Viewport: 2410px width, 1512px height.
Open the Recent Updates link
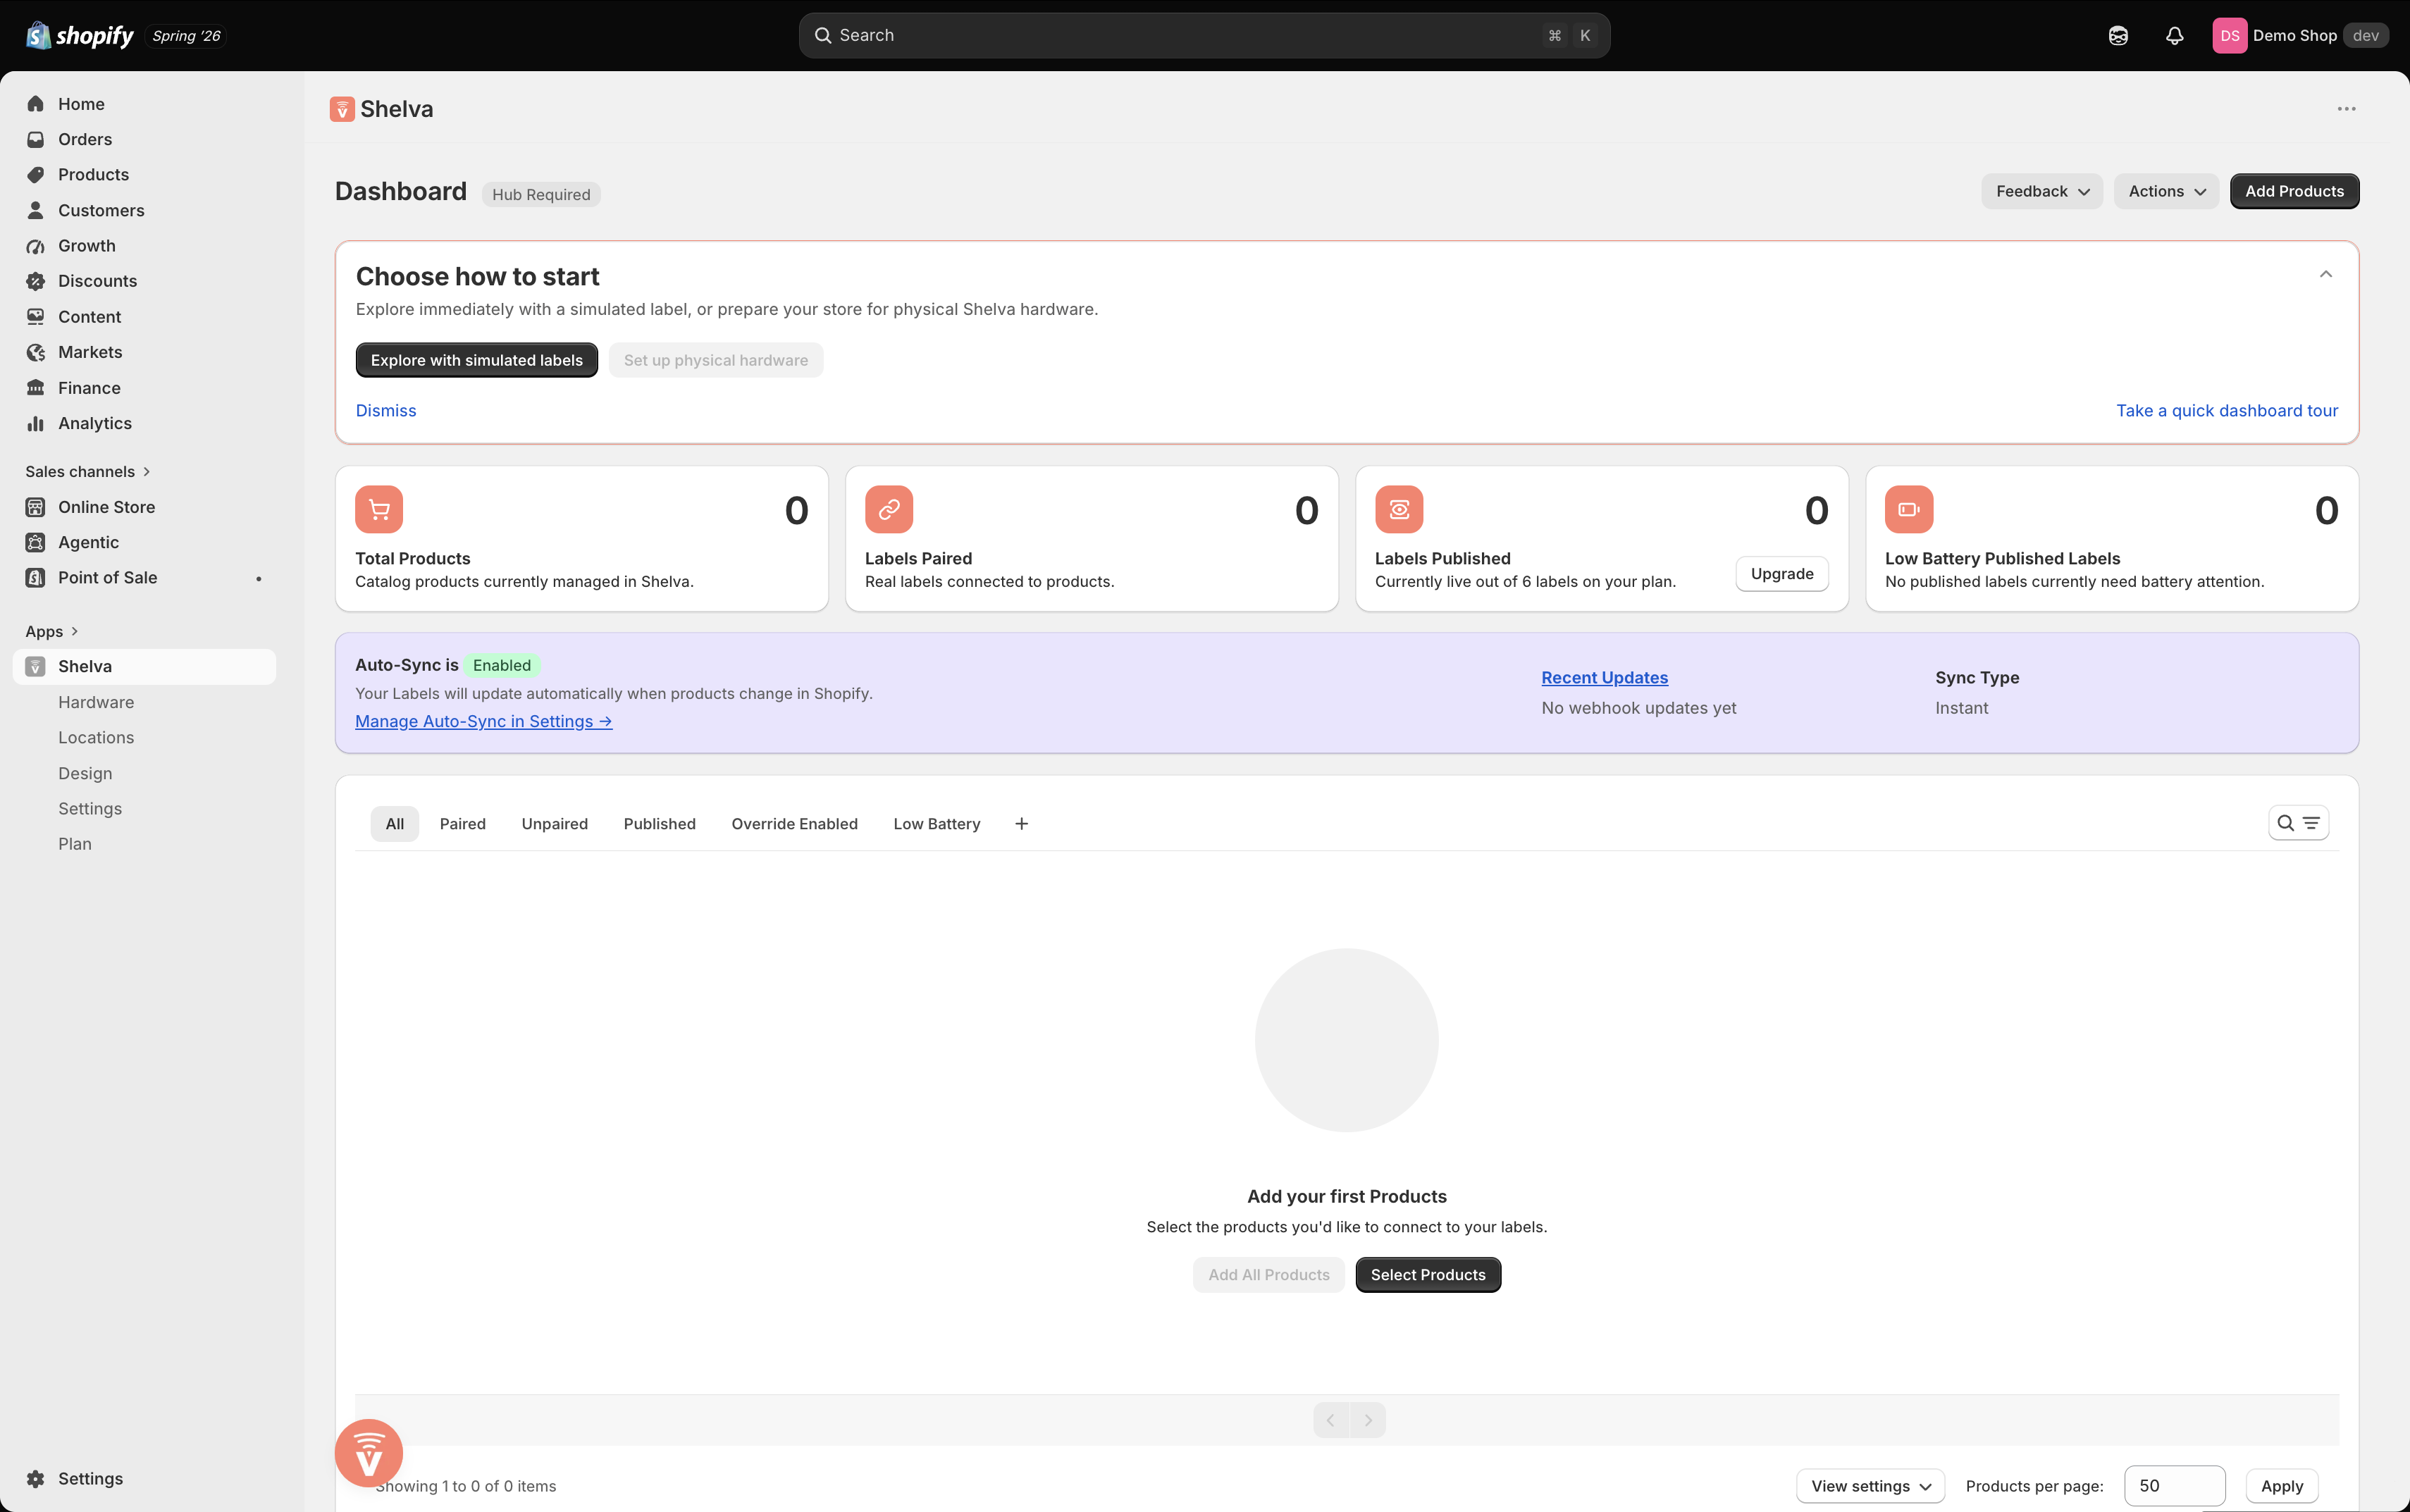[1604, 678]
